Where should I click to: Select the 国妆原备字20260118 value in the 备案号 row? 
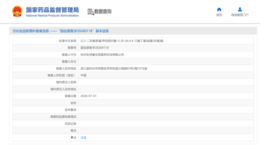pos(95,48)
